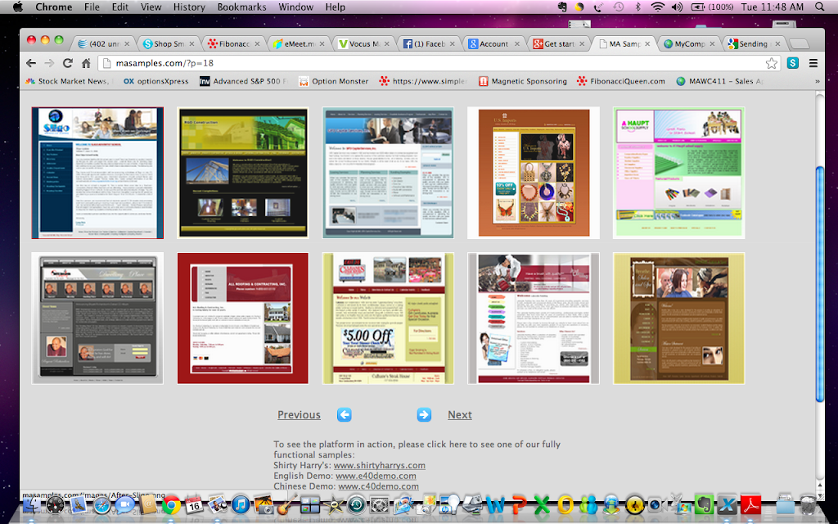Viewport: 838px width, 524px height.
Task: Open Spotlight search magnifier in menu bar
Action: pyautogui.click(x=819, y=7)
